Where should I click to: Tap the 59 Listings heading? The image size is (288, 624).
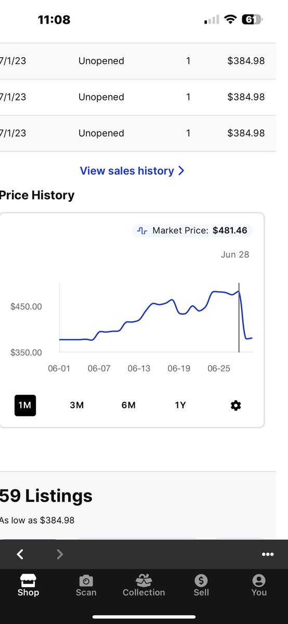click(x=46, y=496)
